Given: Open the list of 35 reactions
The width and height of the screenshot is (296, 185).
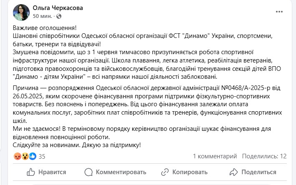Looking at the screenshot, I should click(x=42, y=157).
